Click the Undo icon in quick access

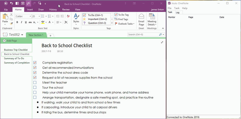11,3
